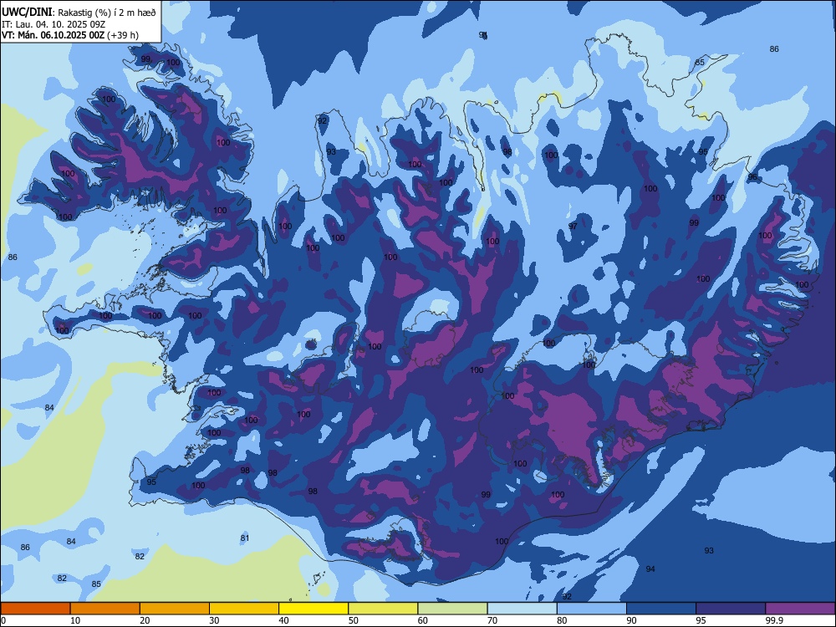Image resolution: width=836 pixels, height=627 pixels.
Task: Click the legend tick label '90'
Action: [x=632, y=620]
